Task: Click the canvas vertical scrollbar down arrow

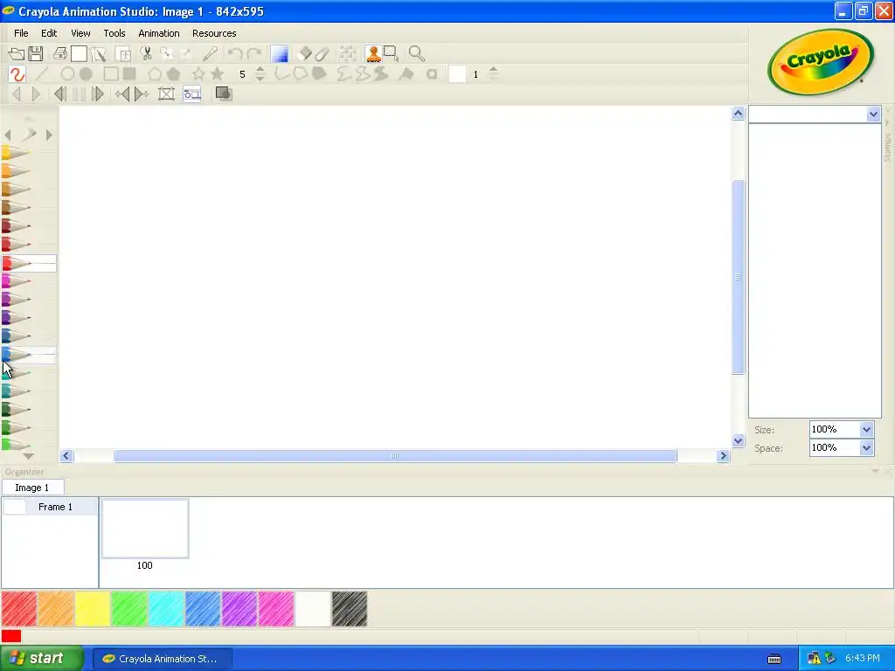Action: [738, 440]
